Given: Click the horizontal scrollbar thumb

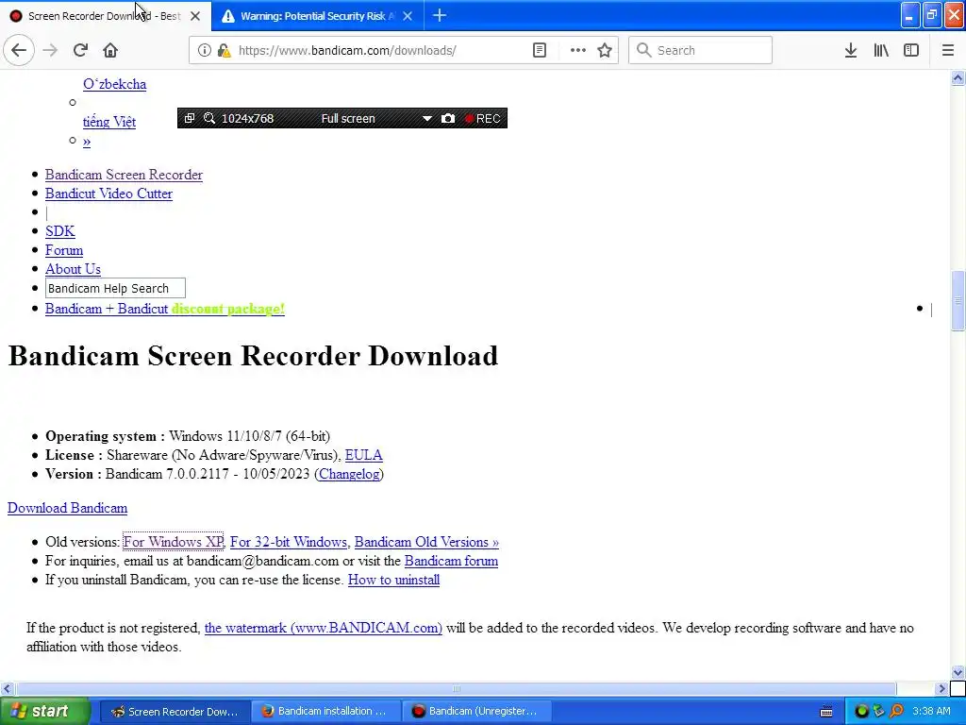Looking at the screenshot, I should click(x=456, y=688).
